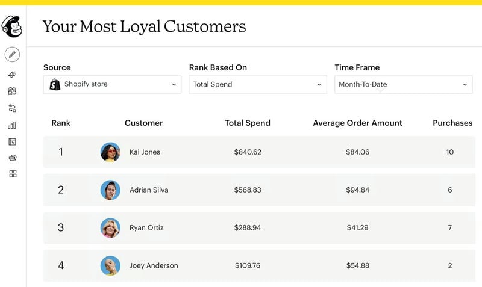Open the Create pencil icon
482x287 pixels.
pyautogui.click(x=12, y=55)
